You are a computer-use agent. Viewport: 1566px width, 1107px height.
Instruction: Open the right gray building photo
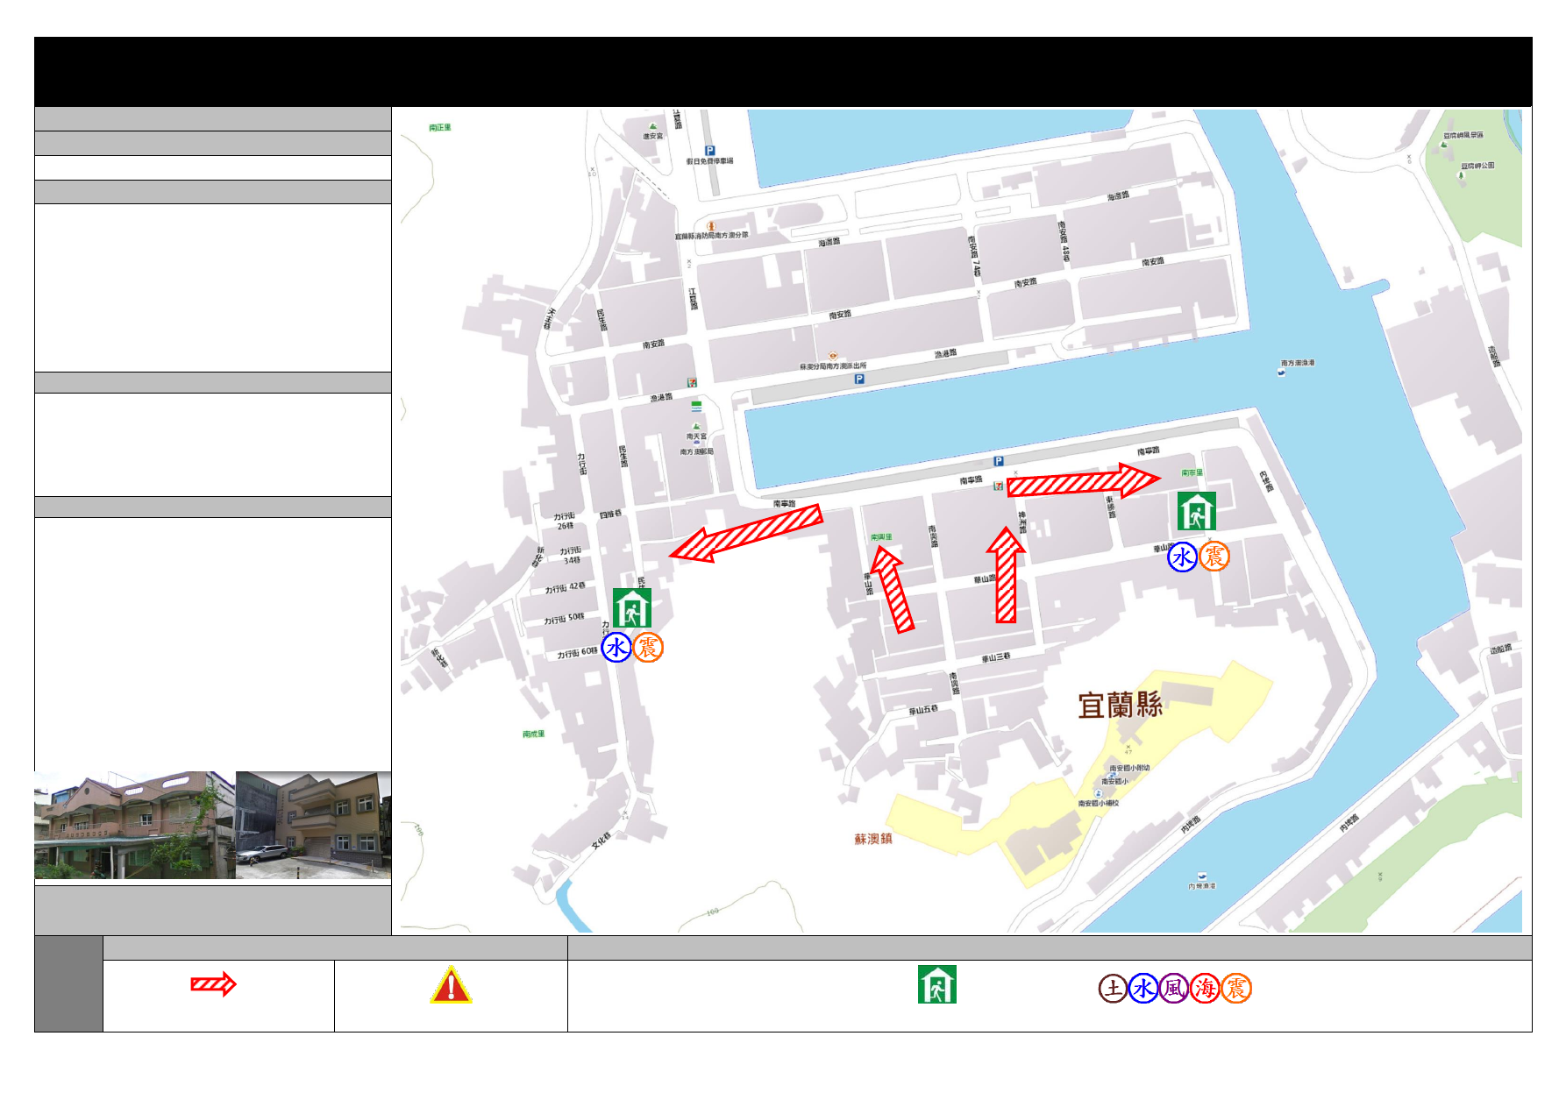point(314,825)
